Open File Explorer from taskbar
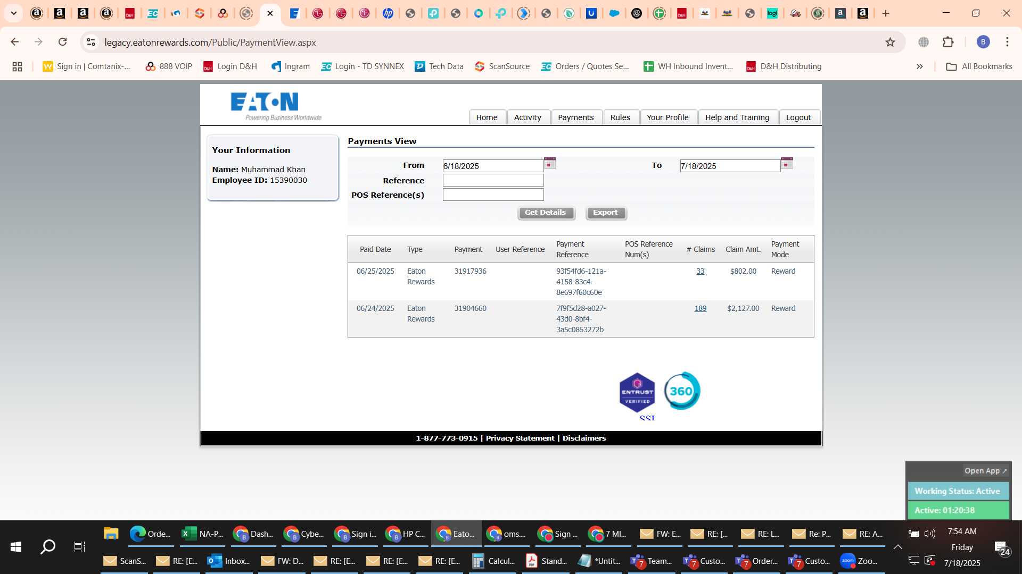 click(111, 534)
